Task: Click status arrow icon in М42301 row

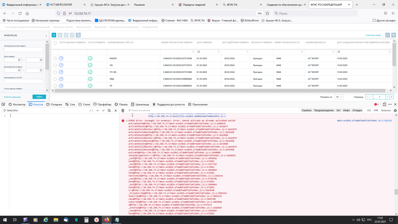Action: [x=61, y=58]
